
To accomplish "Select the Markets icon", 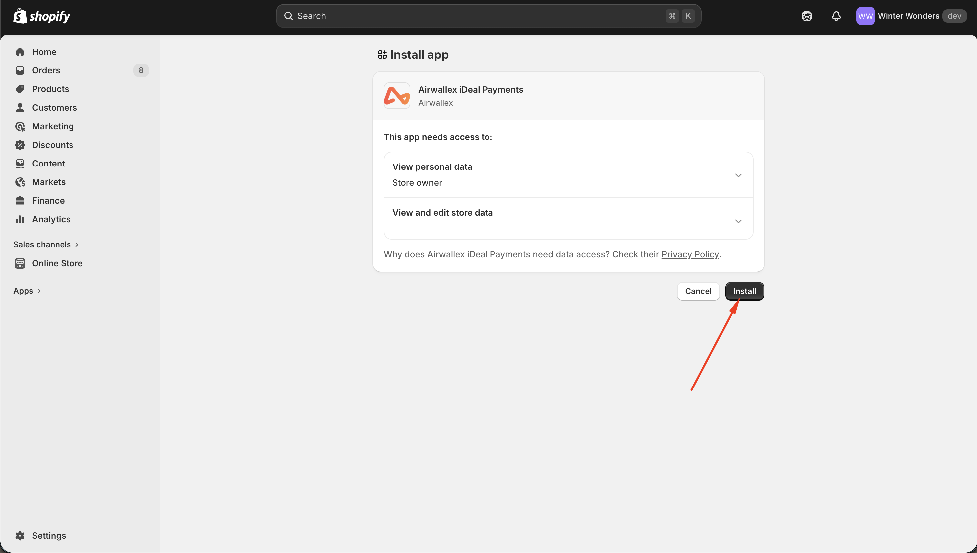I will [20, 182].
